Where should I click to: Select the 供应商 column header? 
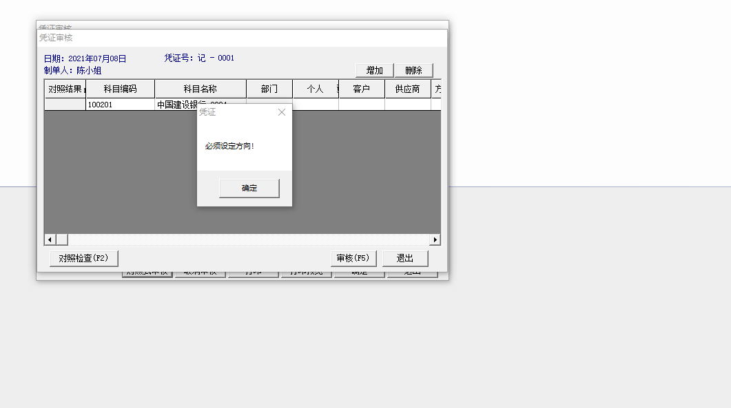pos(407,89)
